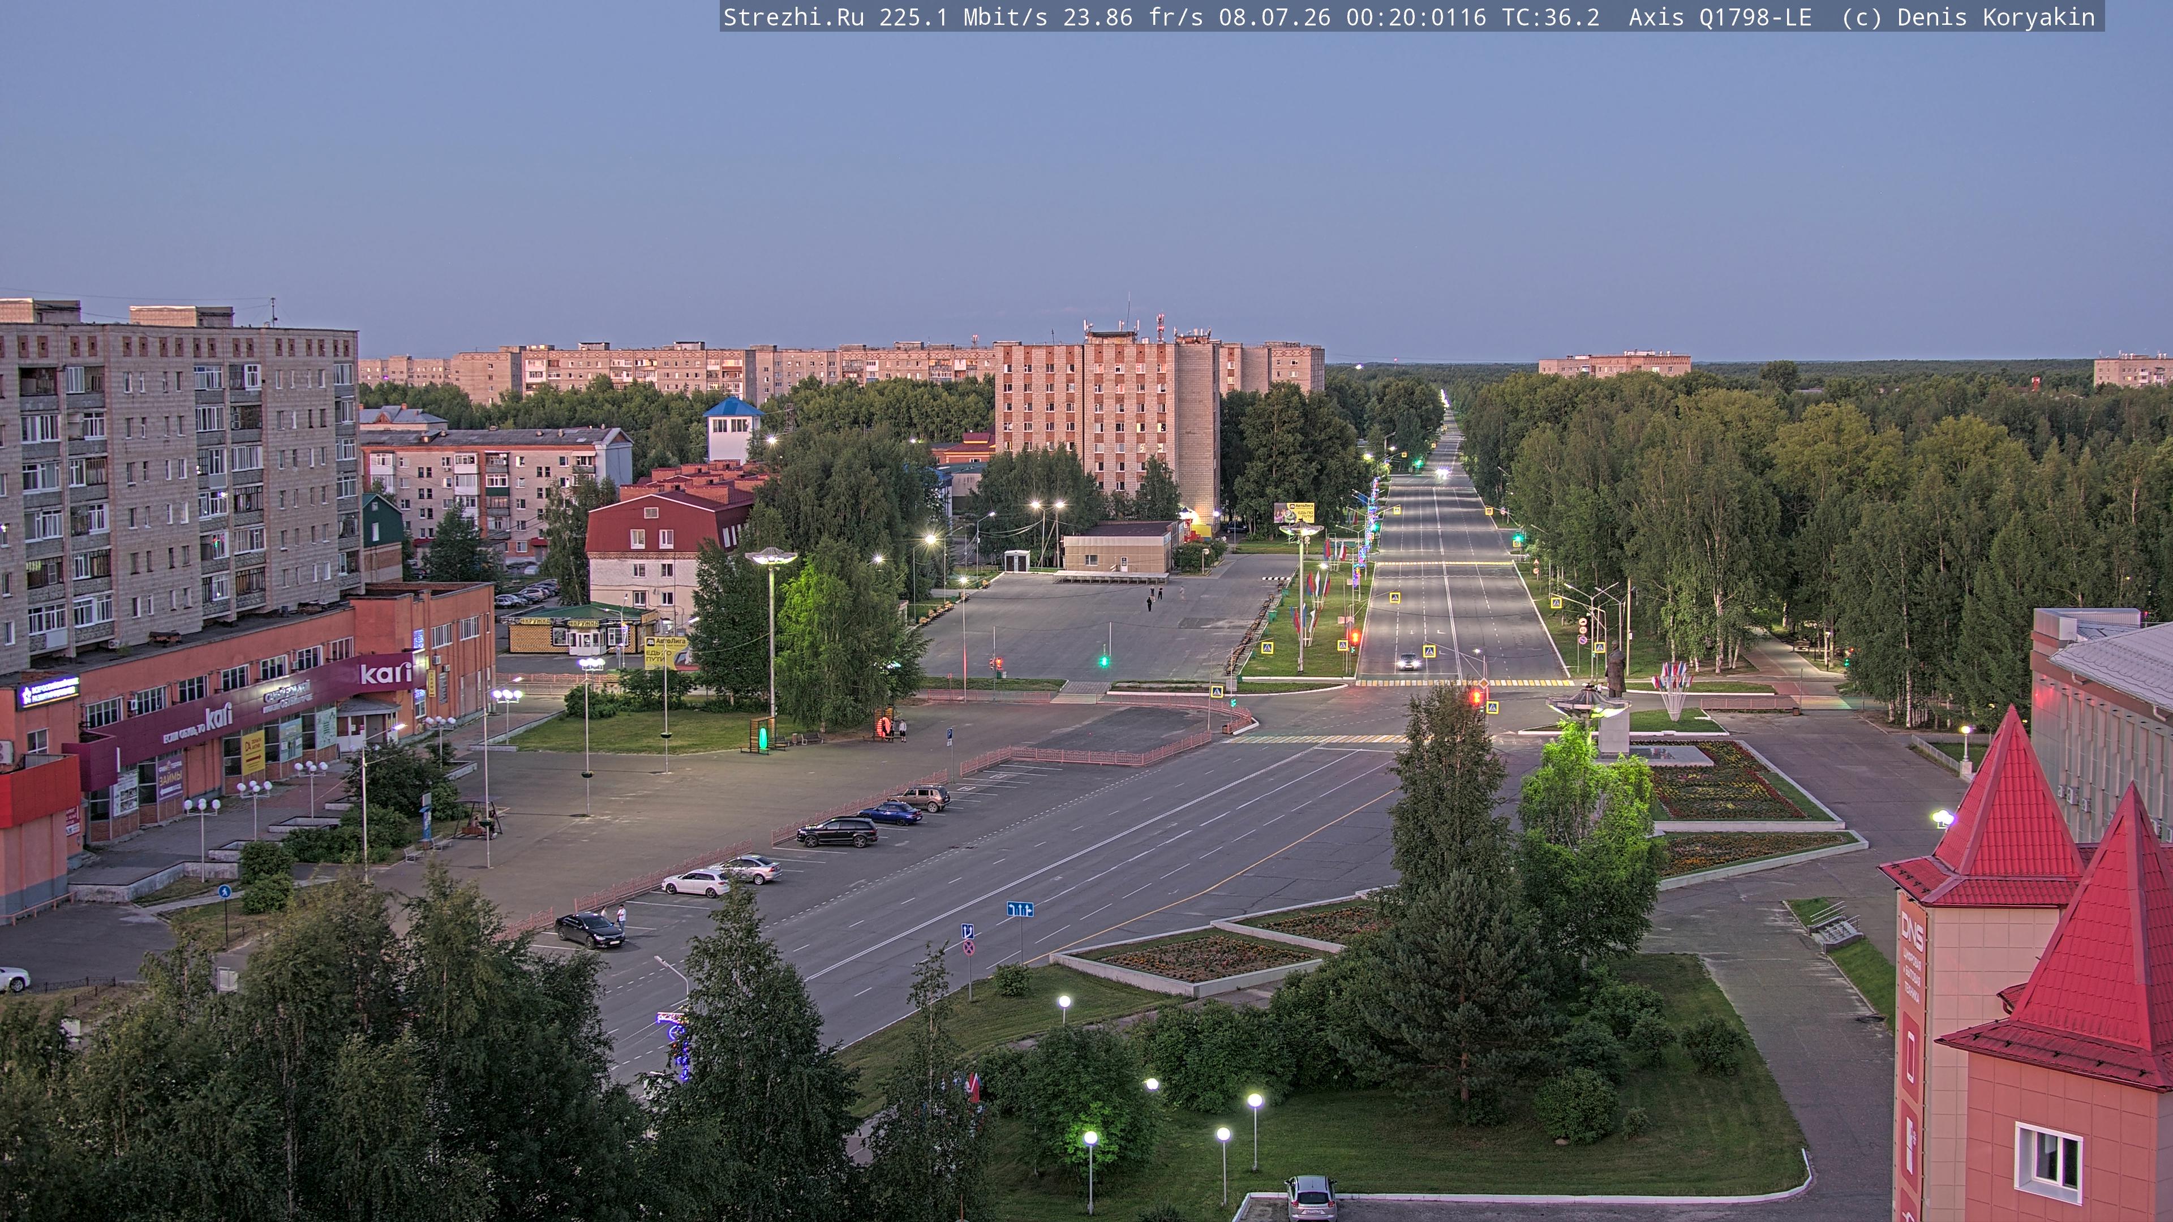Click the Strezhi.Ru text in overlay
Screen dimensions: 2173x1222
coord(794,17)
